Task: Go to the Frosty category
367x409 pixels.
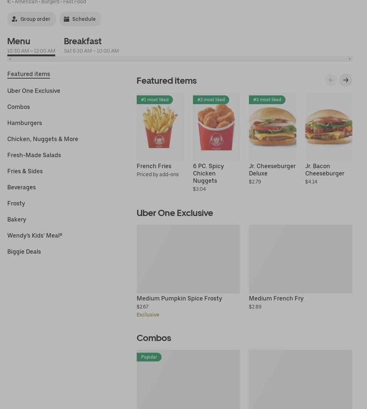Action: pyautogui.click(x=16, y=204)
